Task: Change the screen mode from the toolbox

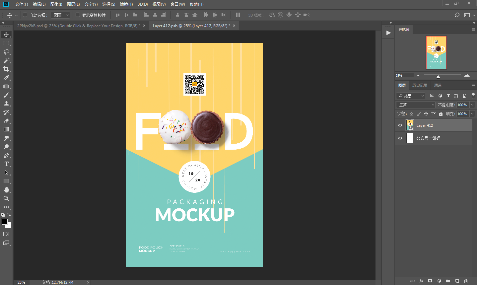Action: tap(6, 243)
